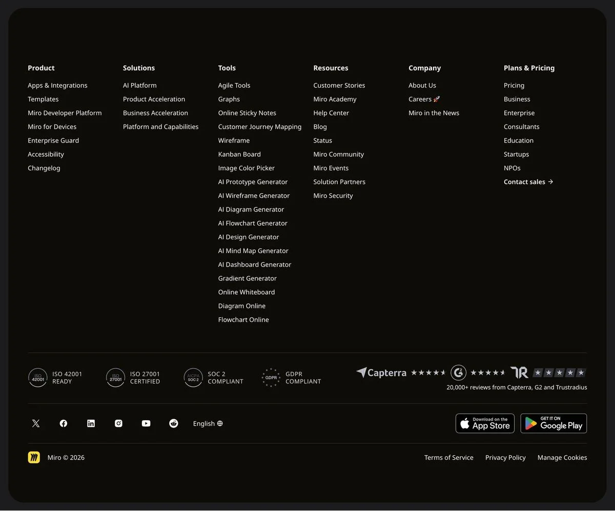615x511 pixels.
Task: Open Platform and Capabilities link
Action: click(160, 127)
